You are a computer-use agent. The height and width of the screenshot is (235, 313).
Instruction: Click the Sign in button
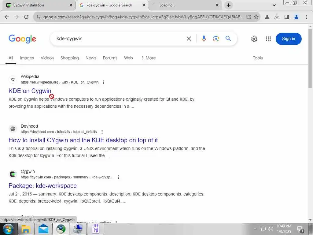[289, 39]
